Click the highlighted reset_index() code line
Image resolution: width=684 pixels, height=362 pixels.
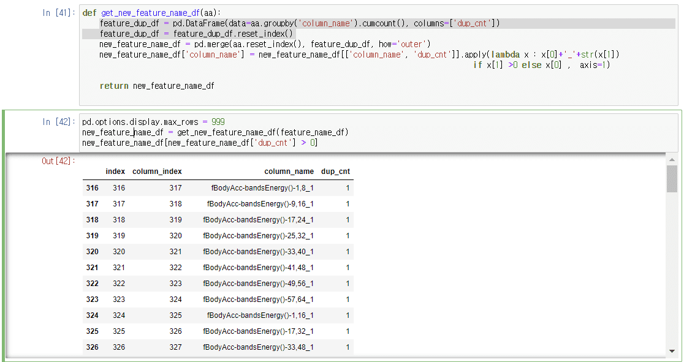point(196,34)
